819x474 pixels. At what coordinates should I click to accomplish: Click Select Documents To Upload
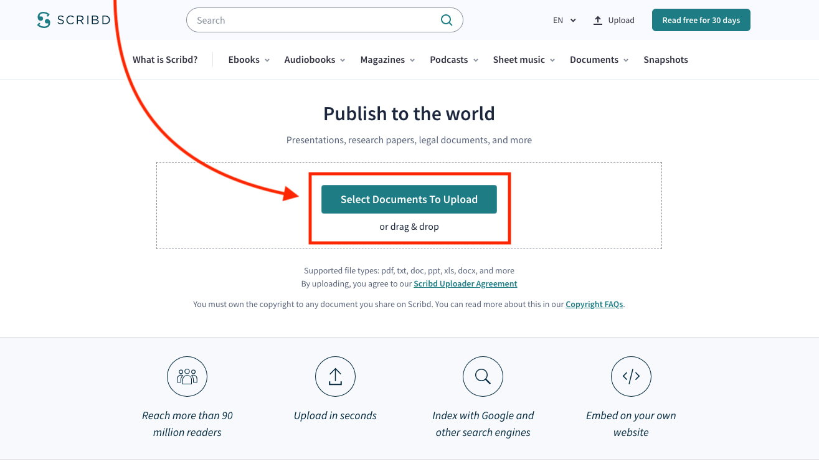pyautogui.click(x=409, y=199)
